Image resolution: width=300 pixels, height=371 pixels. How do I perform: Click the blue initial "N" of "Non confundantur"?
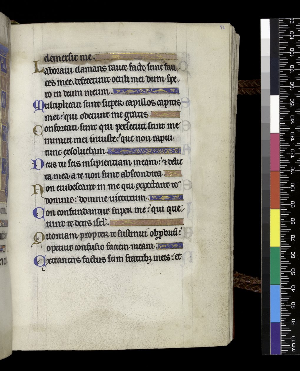38,214
